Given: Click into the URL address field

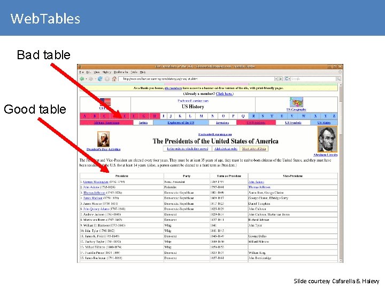Looking at the screenshot, I should (x=196, y=79).
